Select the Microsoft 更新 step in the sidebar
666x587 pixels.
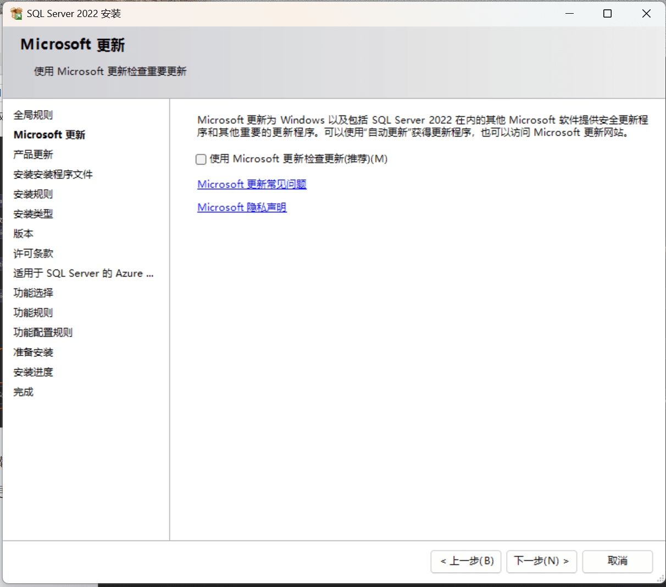(x=49, y=135)
